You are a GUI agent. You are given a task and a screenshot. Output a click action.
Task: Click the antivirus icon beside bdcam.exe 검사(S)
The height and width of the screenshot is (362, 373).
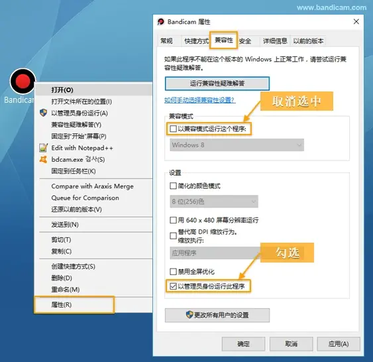click(43, 160)
